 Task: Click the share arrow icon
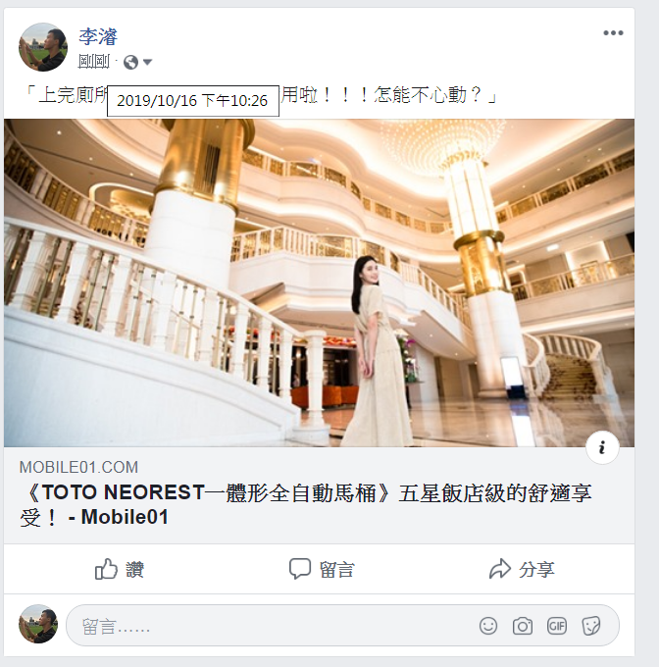[499, 569]
